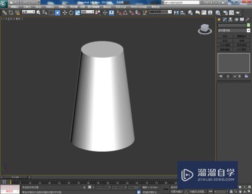Click the time slider handle
This screenshot has height=194, width=252.
pyautogui.click(x=15, y=177)
